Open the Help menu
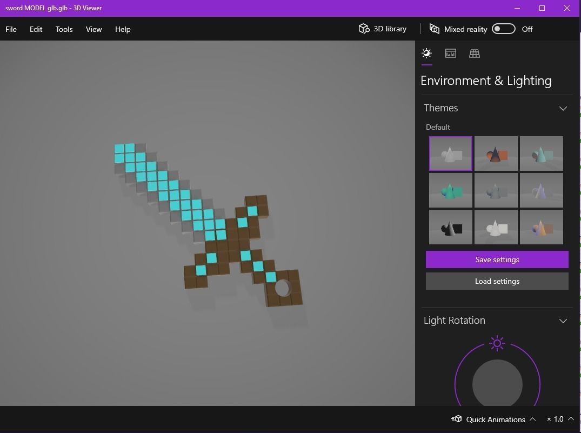Image resolution: width=581 pixels, height=433 pixels. [x=123, y=29]
